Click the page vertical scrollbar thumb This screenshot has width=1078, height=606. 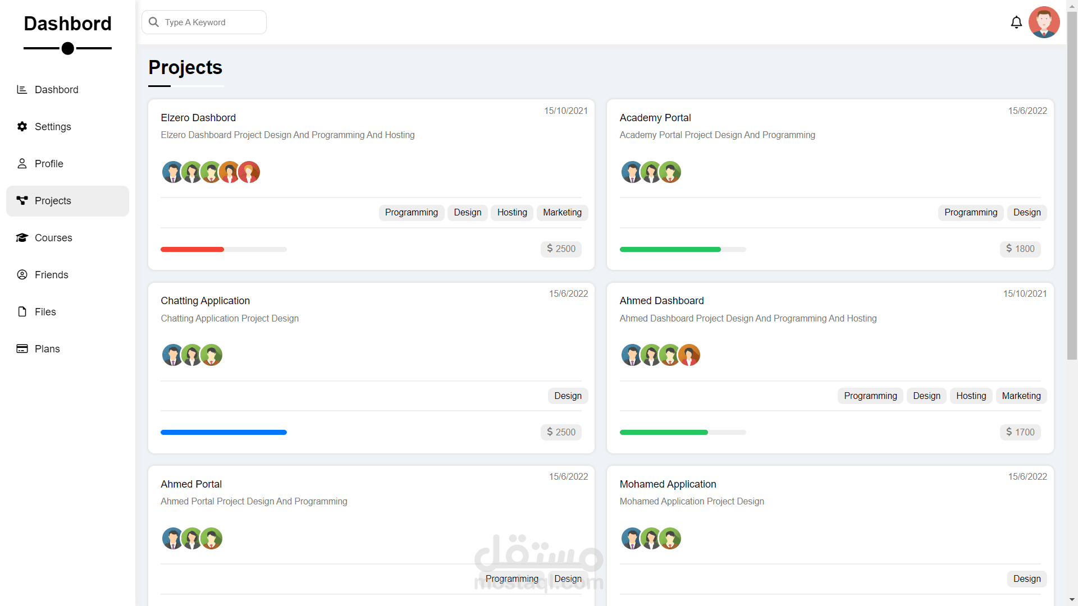pos(1072,185)
